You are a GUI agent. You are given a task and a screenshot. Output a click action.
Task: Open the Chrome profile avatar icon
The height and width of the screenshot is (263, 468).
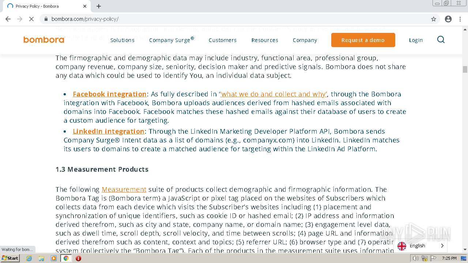[448, 19]
